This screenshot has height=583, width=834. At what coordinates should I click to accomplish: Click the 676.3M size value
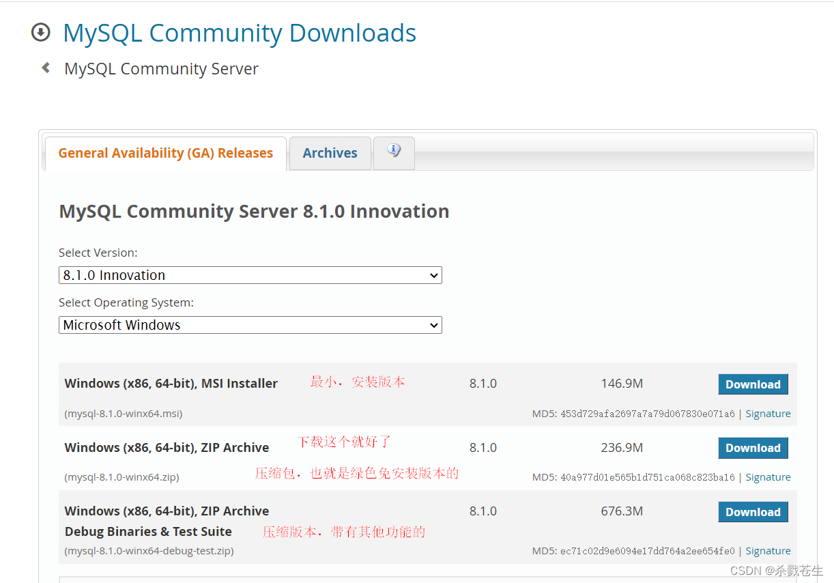pos(622,511)
